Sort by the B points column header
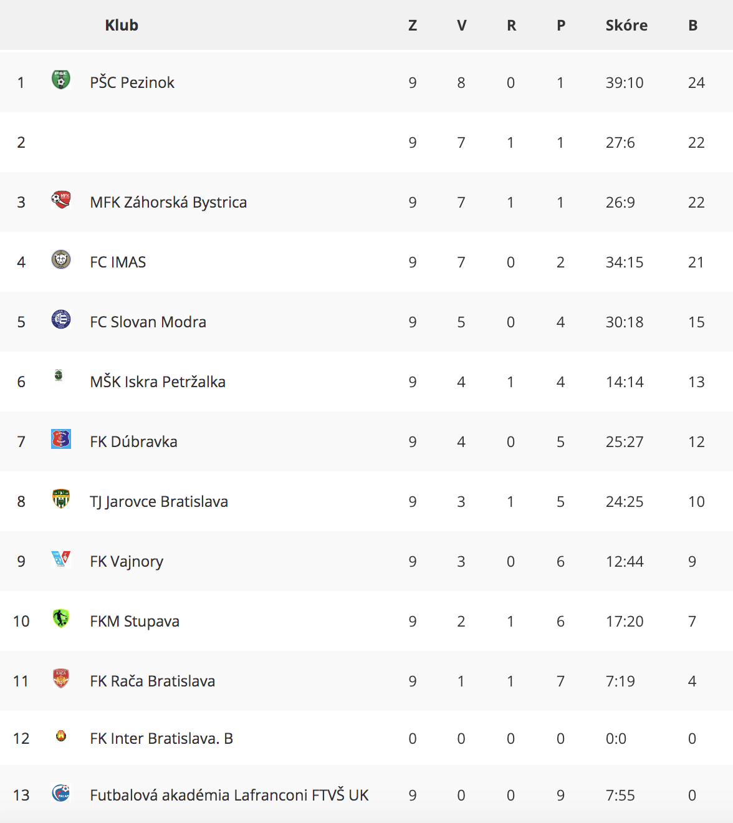The image size is (733, 823). [693, 25]
